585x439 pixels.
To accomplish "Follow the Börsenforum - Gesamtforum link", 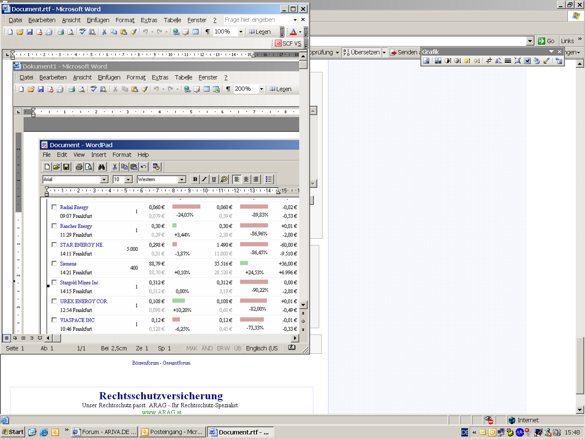I will click(x=161, y=363).
